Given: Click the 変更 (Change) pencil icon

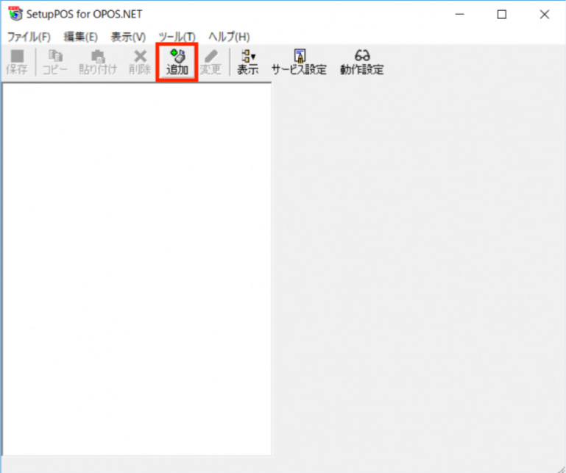Looking at the screenshot, I should coord(211,62).
